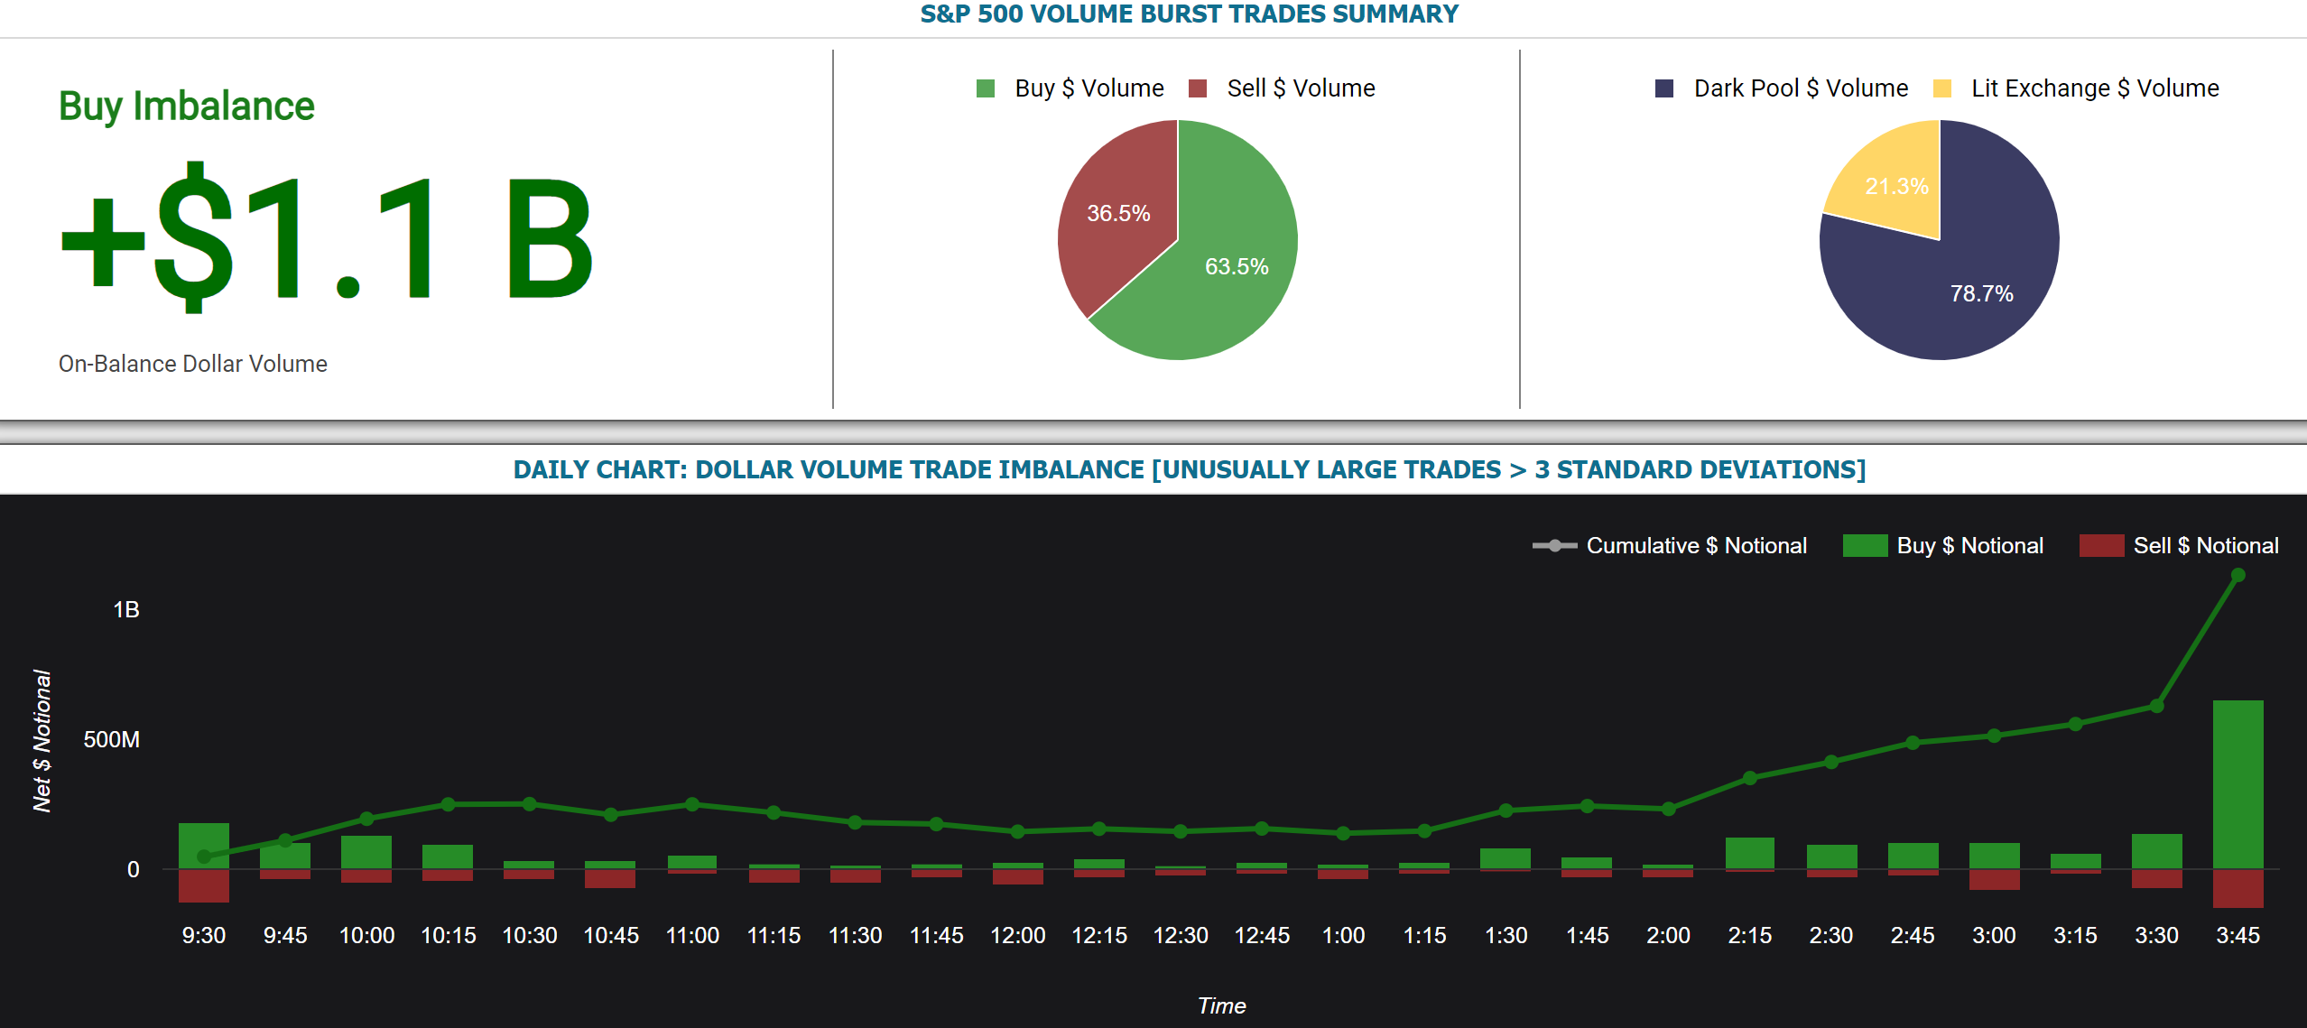Click the green buy bar at 1:30

pos(1506,858)
